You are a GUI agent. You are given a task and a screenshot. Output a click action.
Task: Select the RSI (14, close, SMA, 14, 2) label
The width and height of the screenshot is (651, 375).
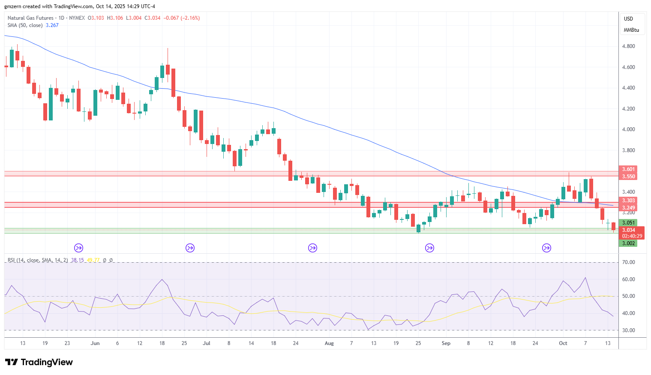38,260
